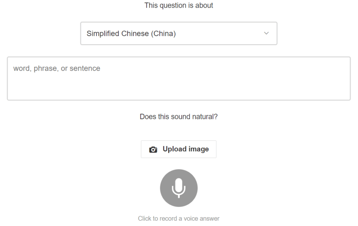The height and width of the screenshot is (226, 358).
Task: Click the "Upload image" label text
Action: point(186,149)
